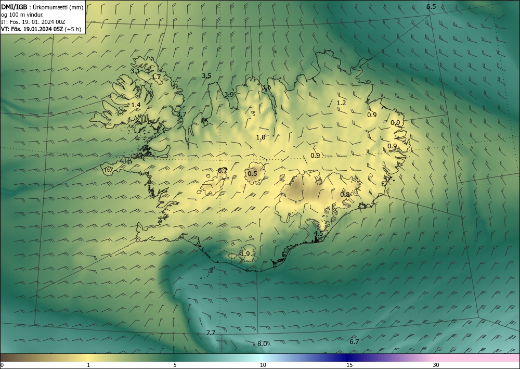
Task: Select the 1.2 precipitation value
Action: (341, 103)
